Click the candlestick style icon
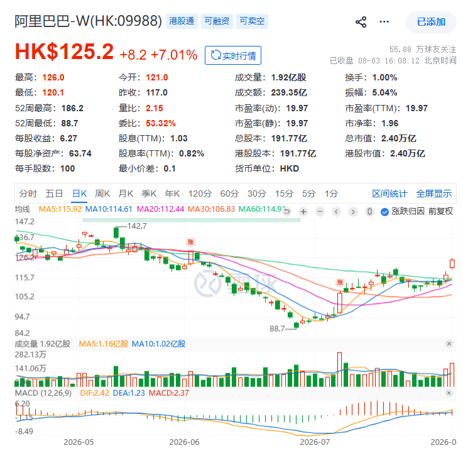463x453 pixels. [x=369, y=212]
